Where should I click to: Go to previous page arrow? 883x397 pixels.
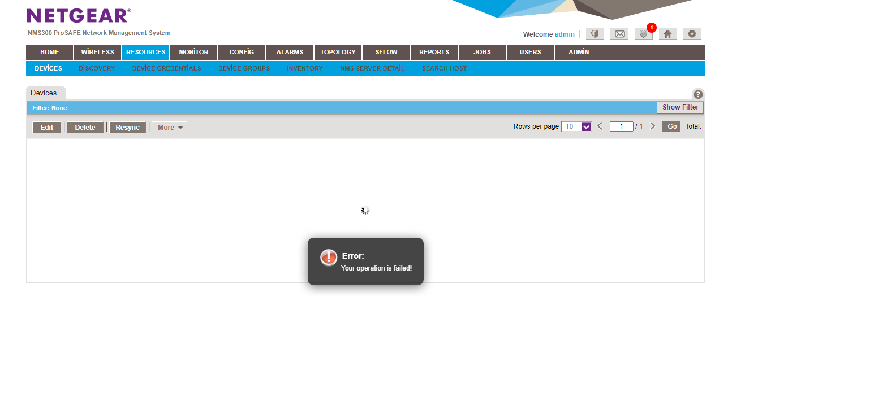point(600,126)
